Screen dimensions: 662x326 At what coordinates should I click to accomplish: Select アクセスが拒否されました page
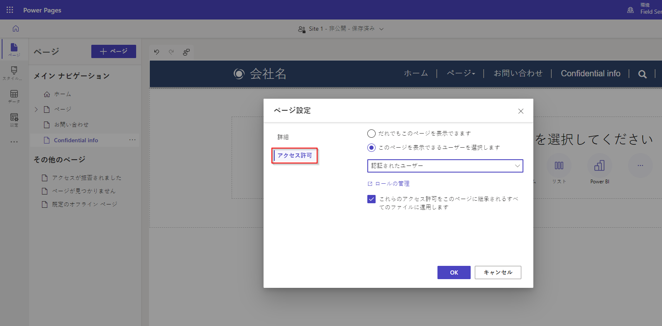[x=87, y=178]
